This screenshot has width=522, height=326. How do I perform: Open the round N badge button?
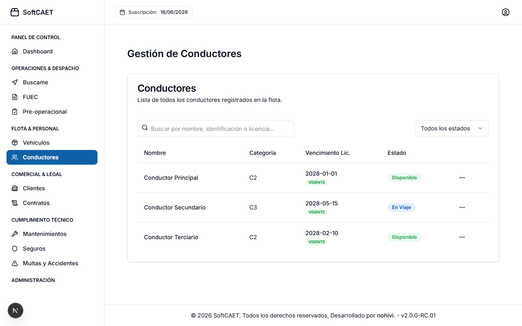click(x=15, y=311)
